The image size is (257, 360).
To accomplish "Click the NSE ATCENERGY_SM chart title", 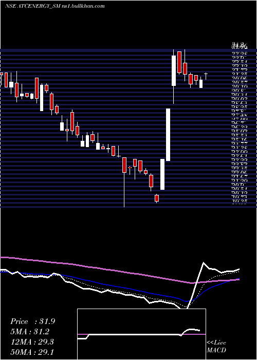I will coord(55,6).
